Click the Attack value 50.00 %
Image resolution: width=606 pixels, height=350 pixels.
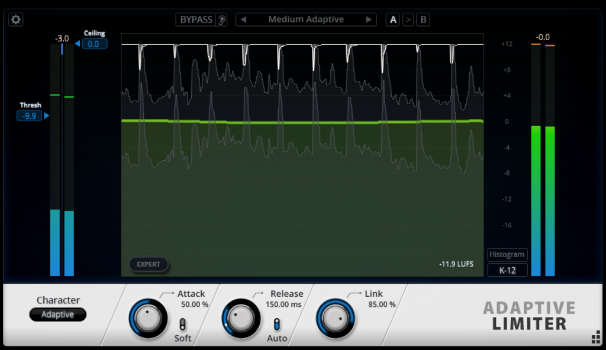point(195,304)
